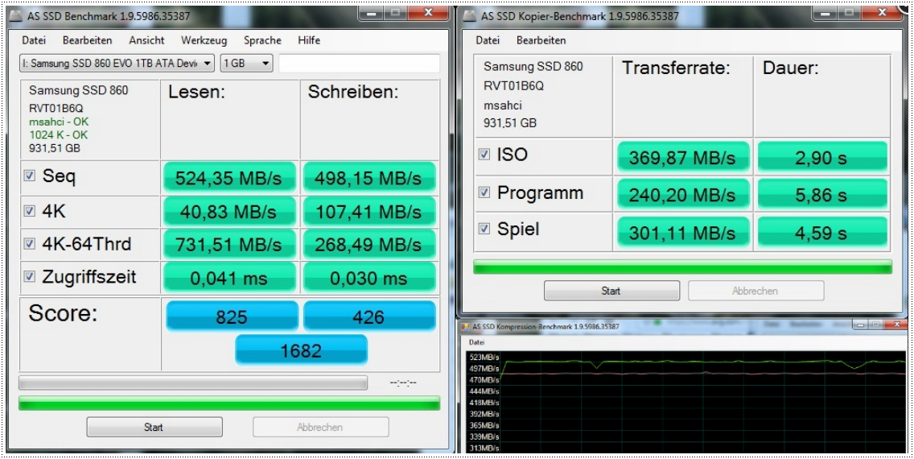914x459 pixels.
Task: Click the 1024 K - OK alignment text
Action: tap(58, 134)
